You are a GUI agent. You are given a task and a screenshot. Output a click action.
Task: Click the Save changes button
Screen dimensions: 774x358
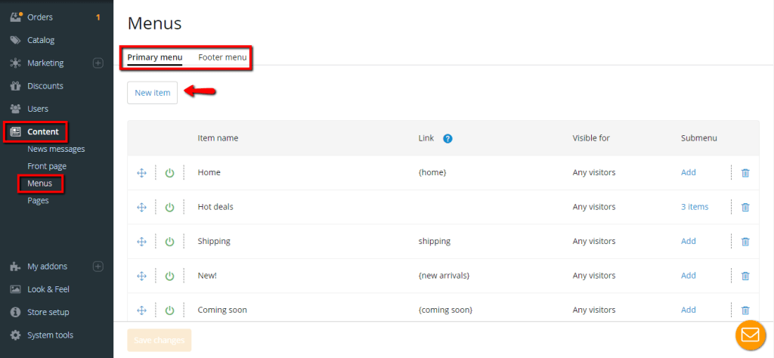159,340
